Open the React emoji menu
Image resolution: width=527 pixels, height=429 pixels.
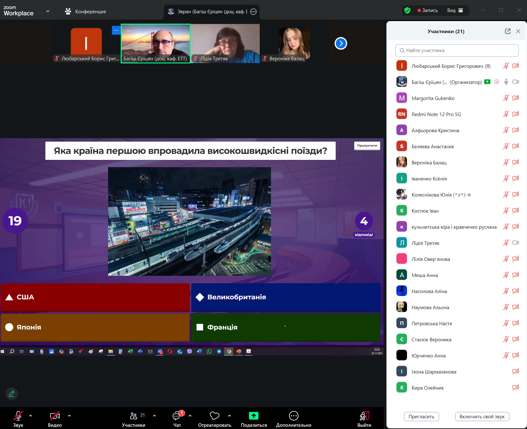pos(214,416)
